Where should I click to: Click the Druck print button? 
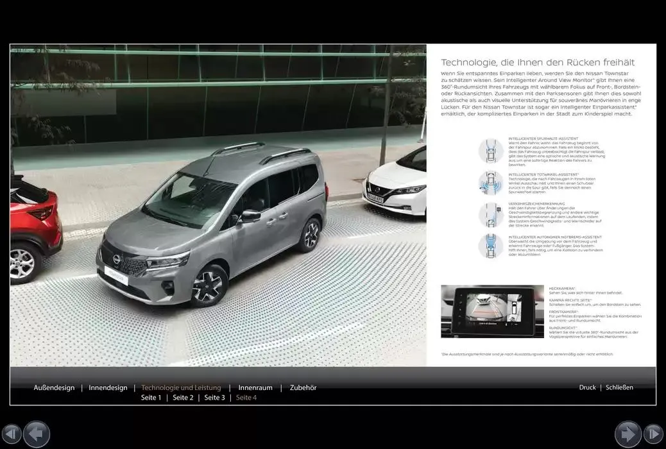pyautogui.click(x=587, y=387)
